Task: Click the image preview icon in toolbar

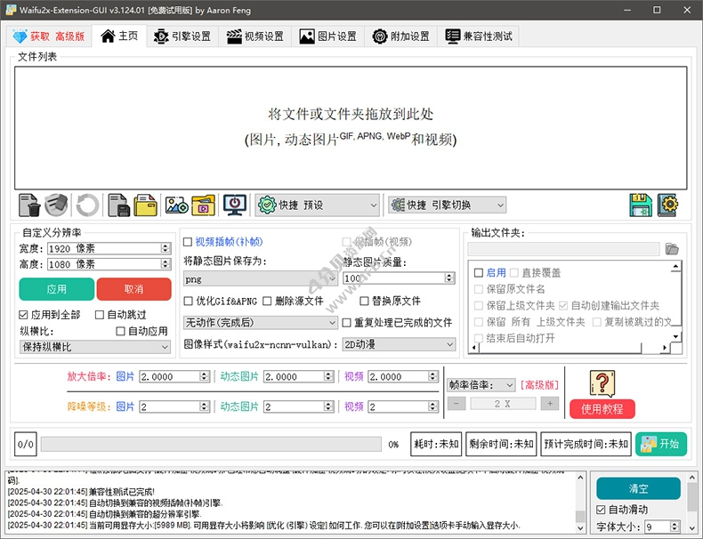Action: (x=176, y=205)
